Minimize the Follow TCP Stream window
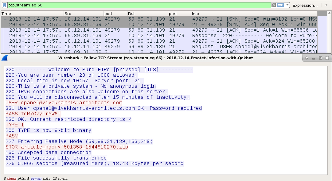 pyautogui.click(x=313, y=58)
